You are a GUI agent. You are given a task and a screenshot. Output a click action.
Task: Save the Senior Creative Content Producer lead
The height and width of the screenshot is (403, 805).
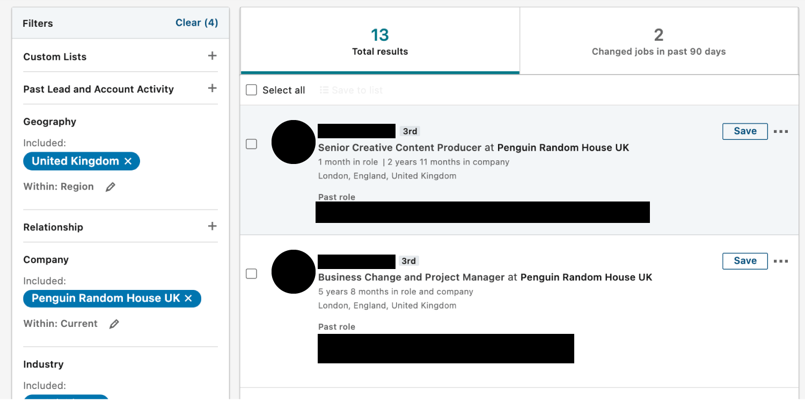745,131
